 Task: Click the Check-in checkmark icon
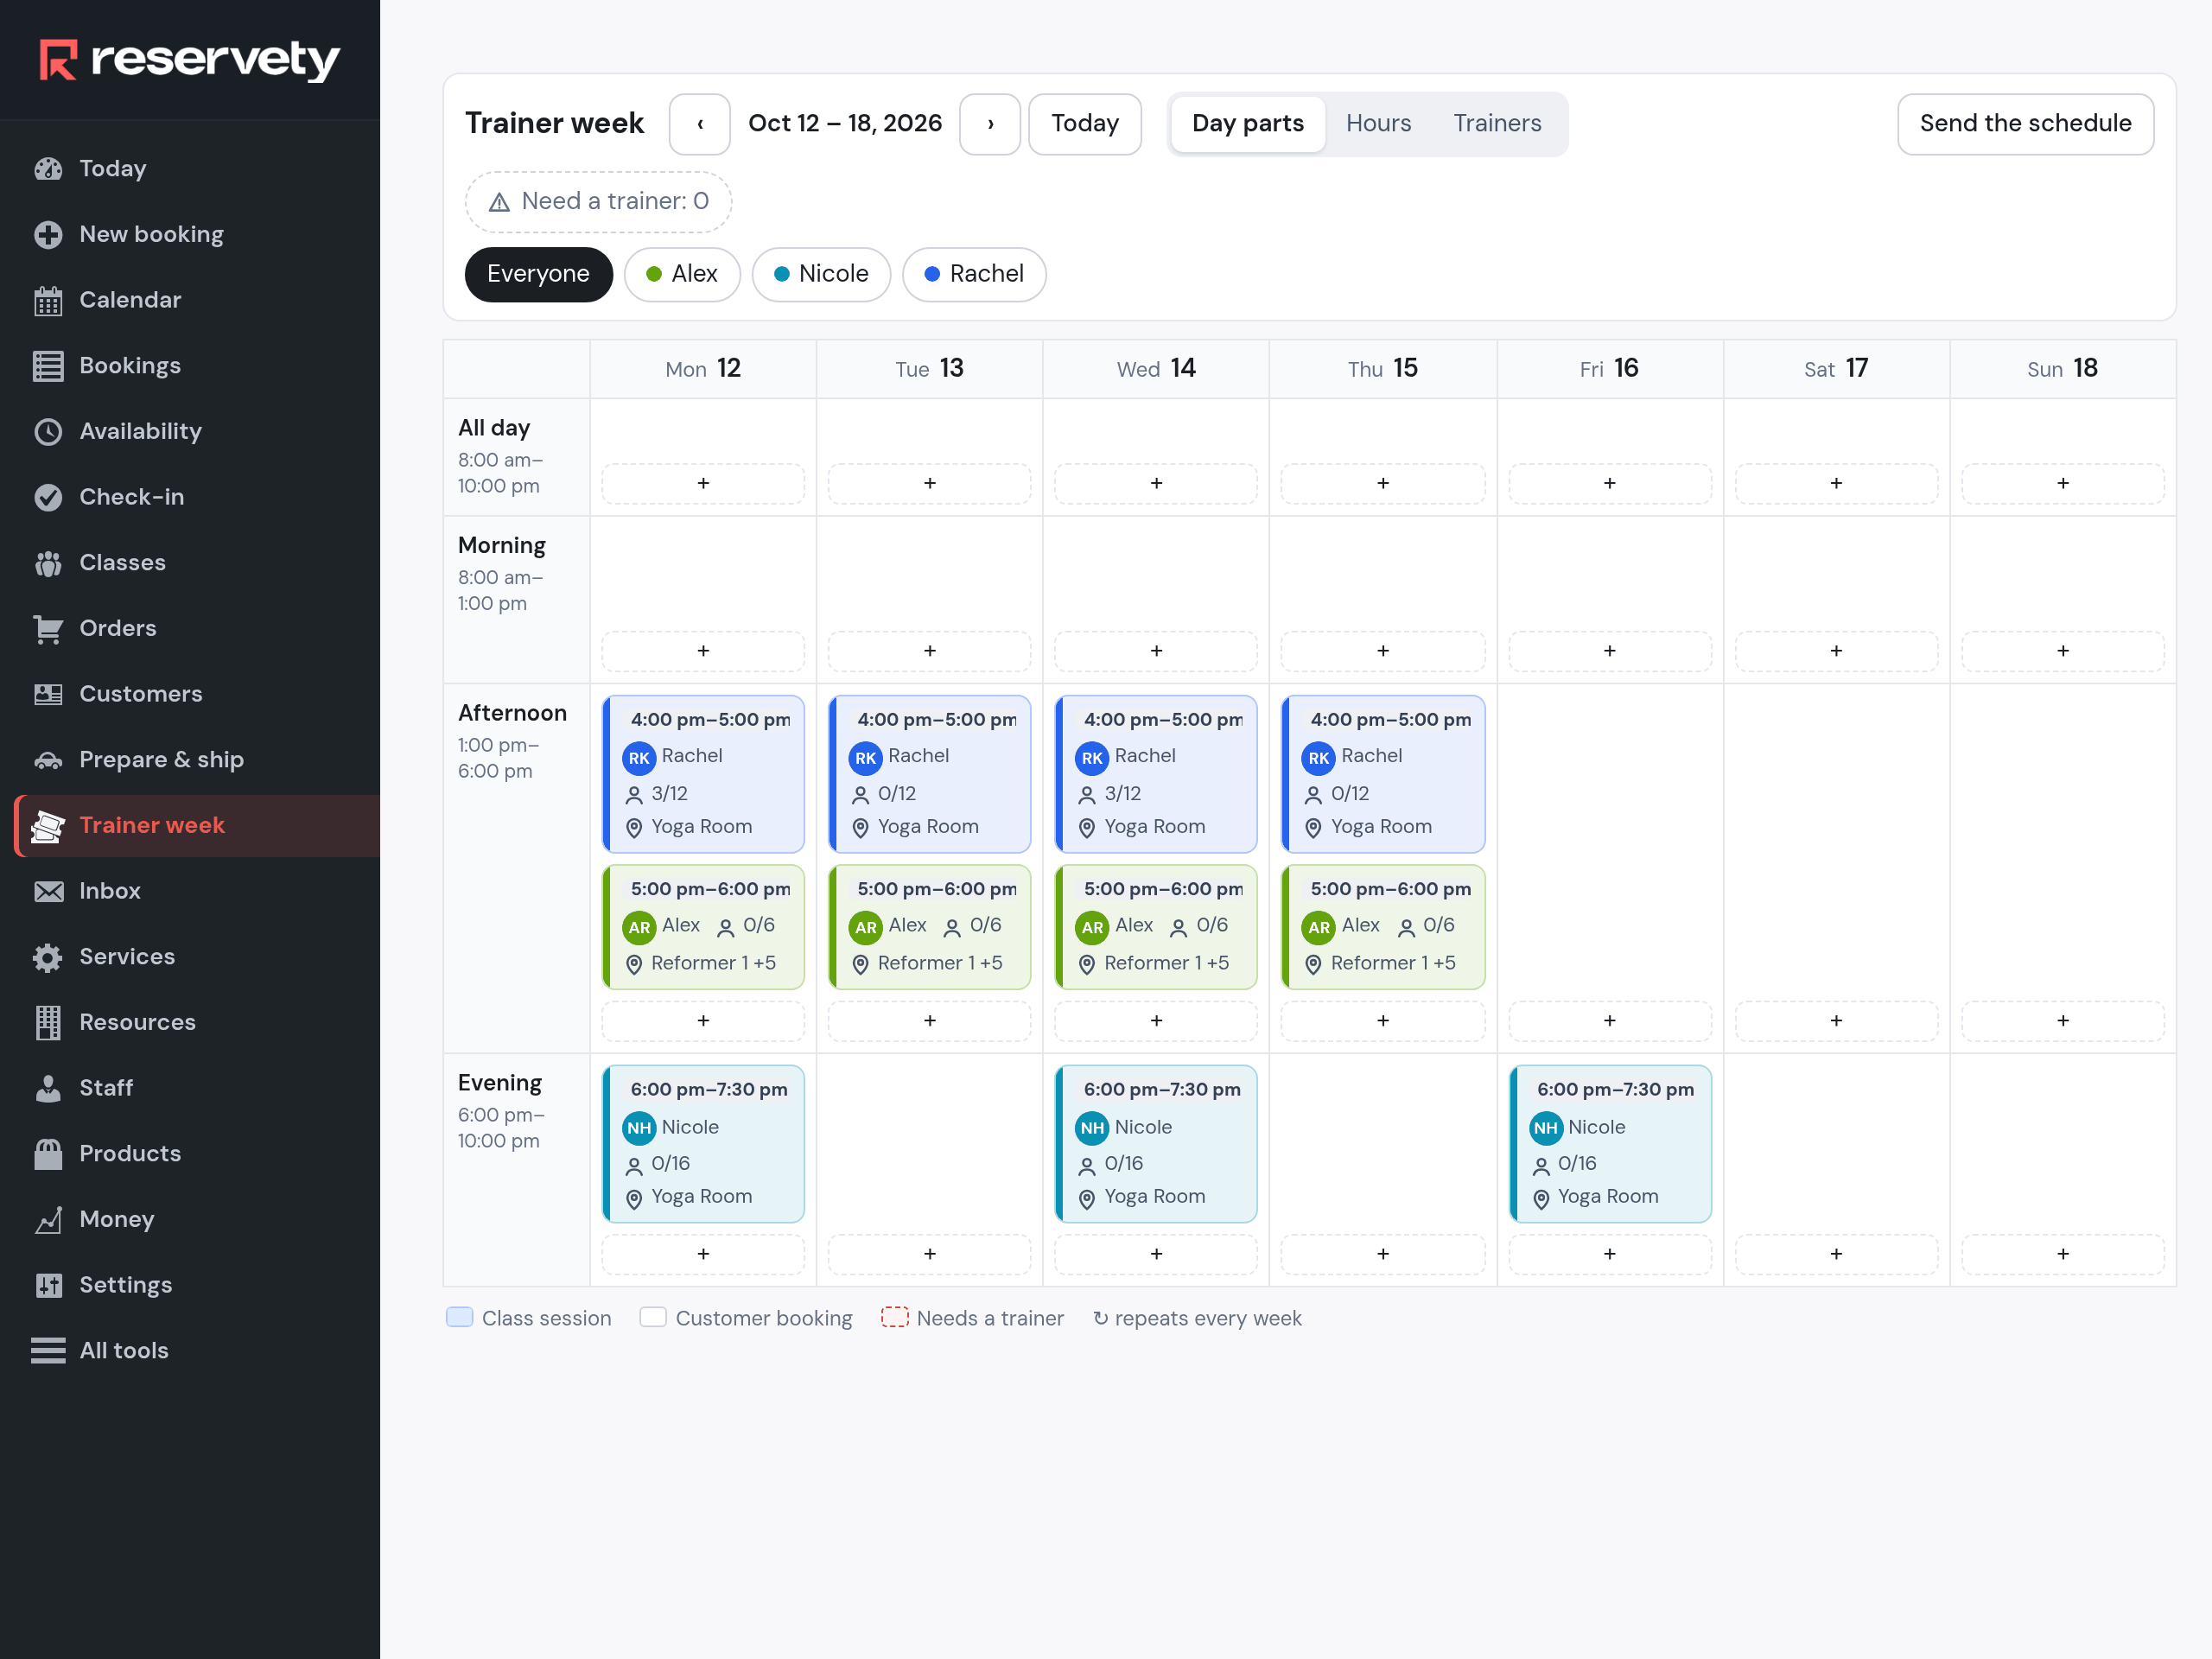[48, 497]
